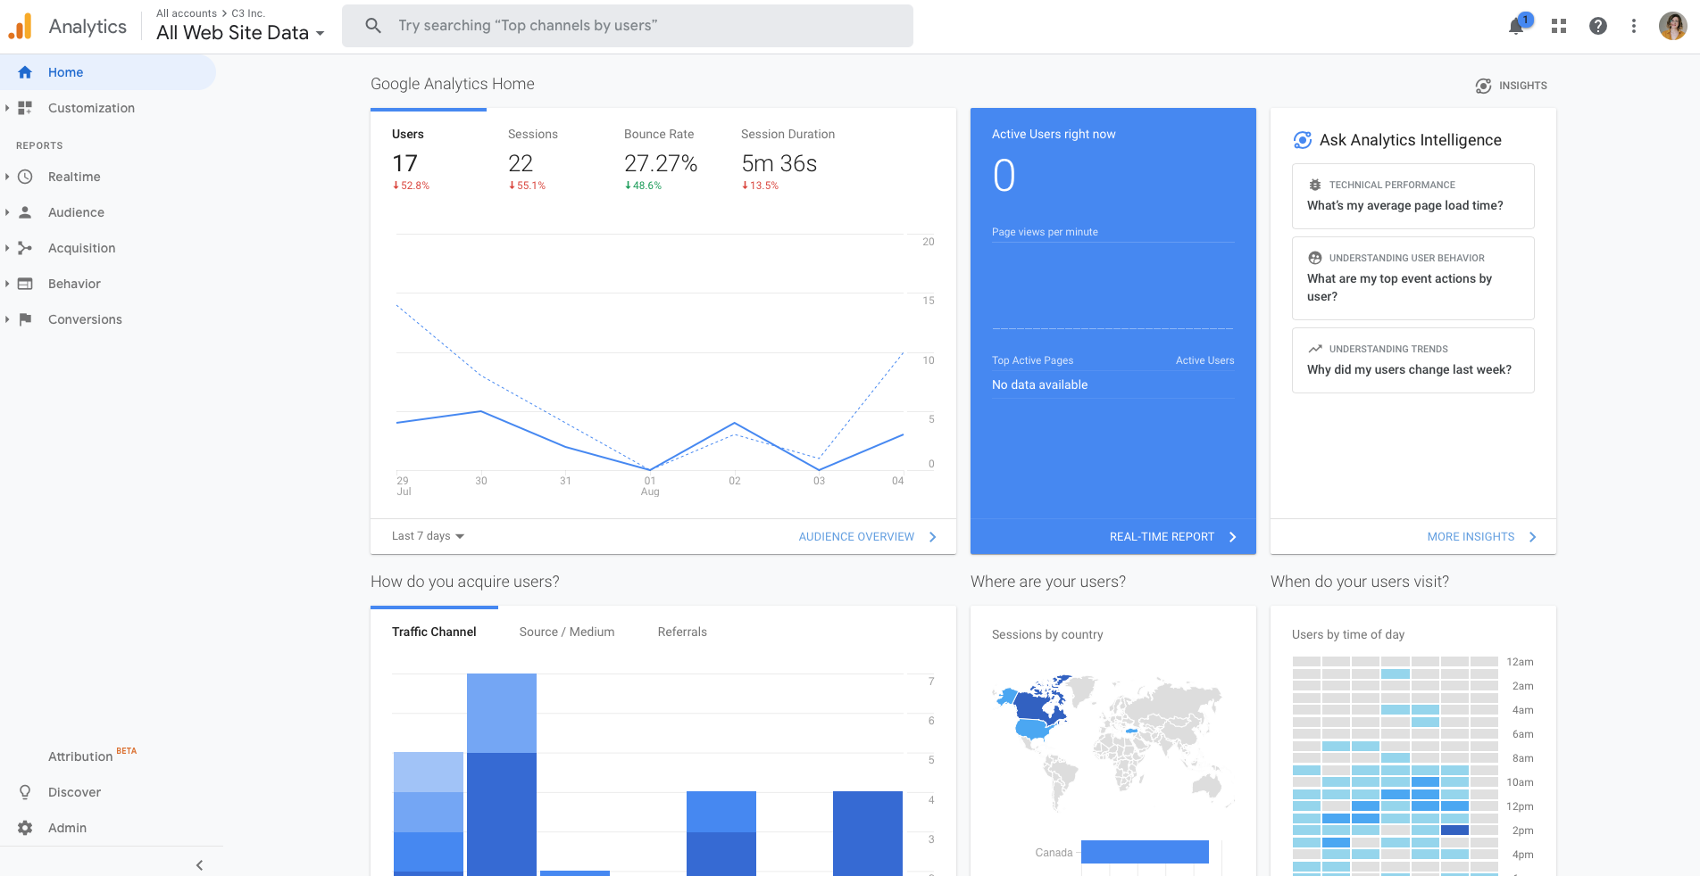Ask What's my average page load time
The height and width of the screenshot is (876, 1700).
click(x=1413, y=196)
